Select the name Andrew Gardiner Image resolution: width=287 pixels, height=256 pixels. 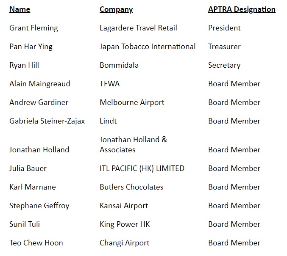click(x=39, y=102)
